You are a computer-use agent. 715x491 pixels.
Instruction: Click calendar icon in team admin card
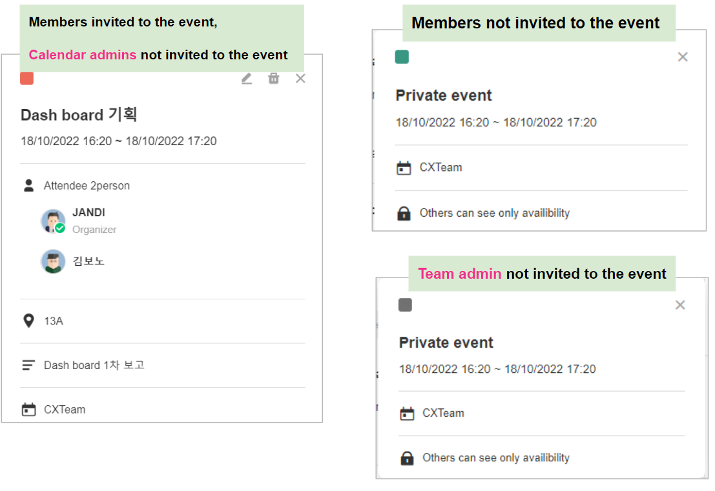pyautogui.click(x=407, y=414)
